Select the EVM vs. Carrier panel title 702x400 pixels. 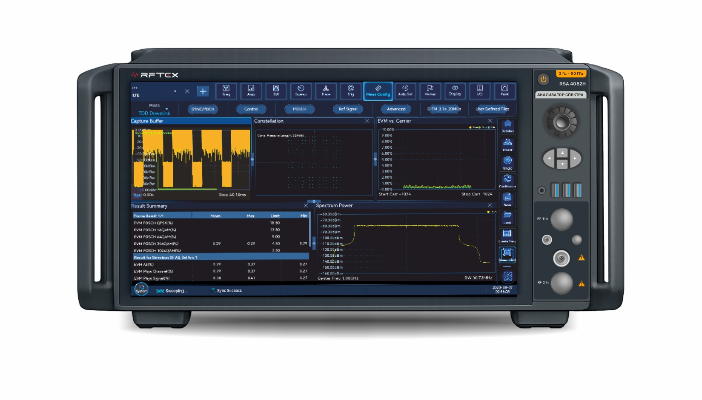coord(394,121)
